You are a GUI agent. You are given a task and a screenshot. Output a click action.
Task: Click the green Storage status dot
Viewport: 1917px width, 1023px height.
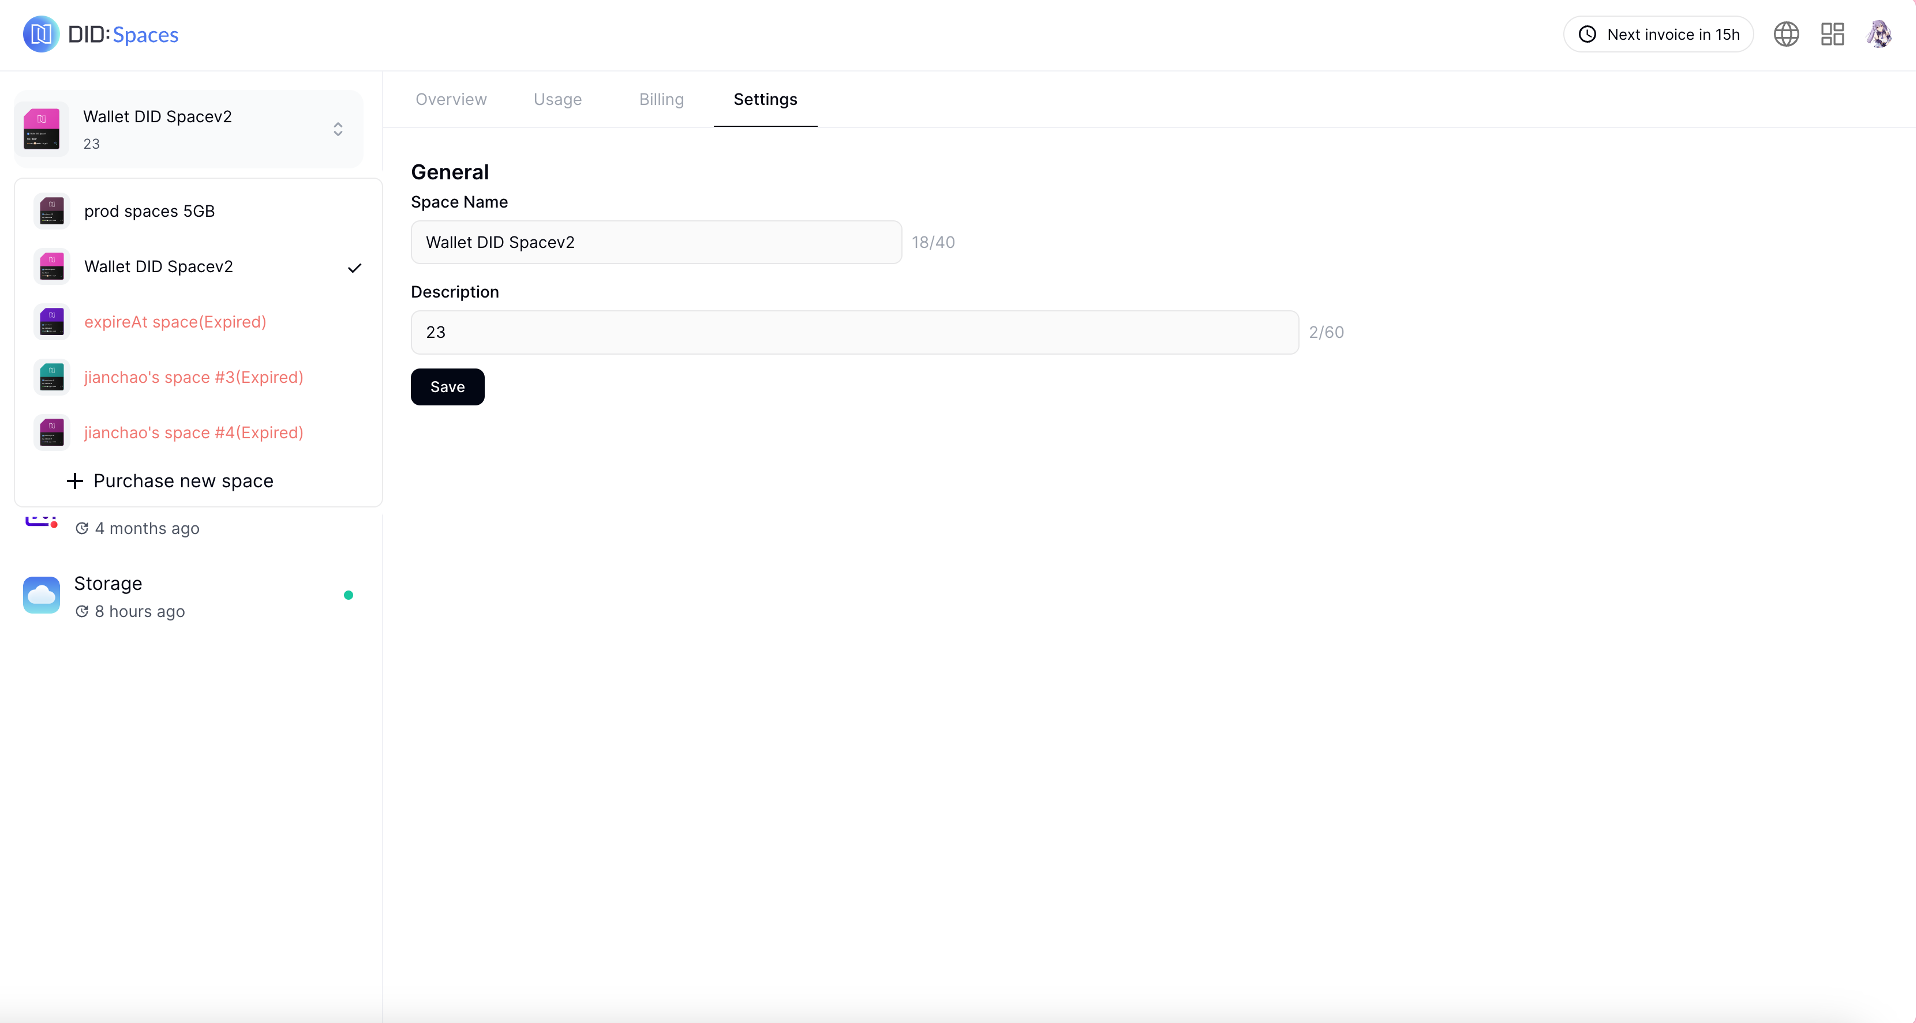click(x=349, y=595)
